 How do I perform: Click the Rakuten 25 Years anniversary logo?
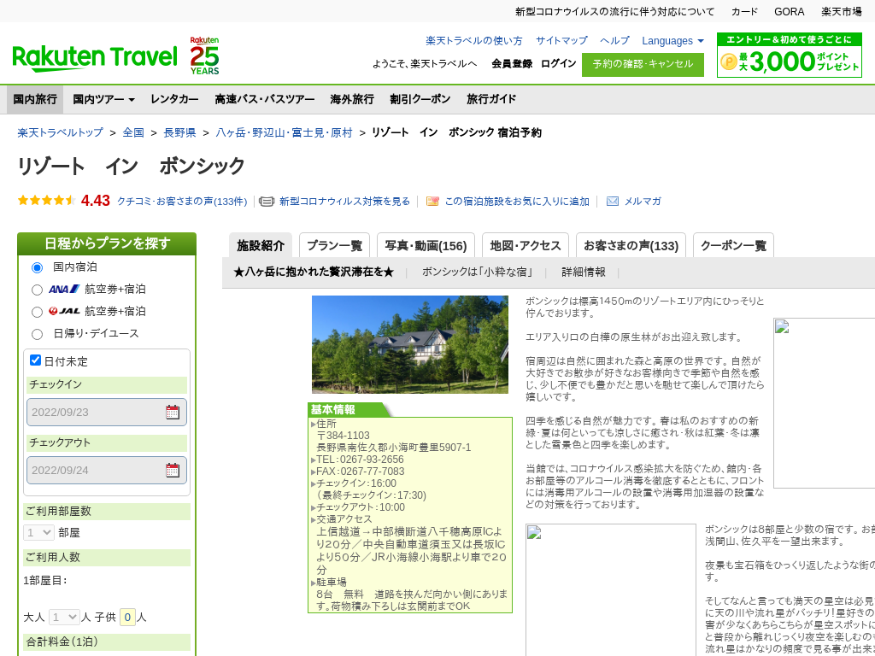(204, 56)
